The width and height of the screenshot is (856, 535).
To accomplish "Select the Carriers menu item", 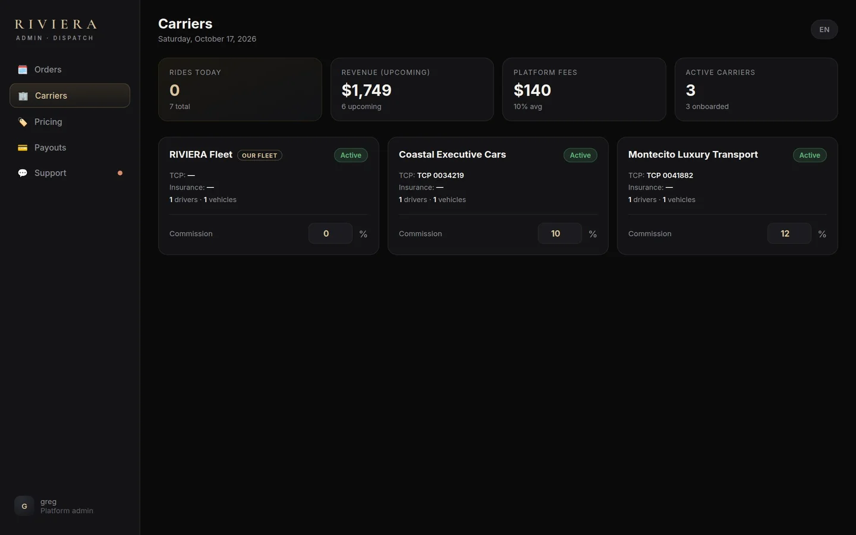I will coord(70,96).
